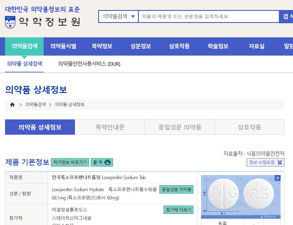293x225 pixels.
Task: Select the 상호작용 detail tab
Action: coord(250,127)
